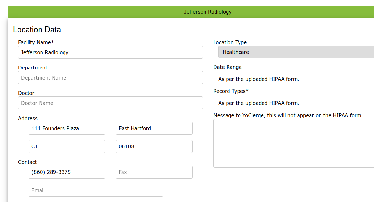Image resolution: width=374 pixels, height=202 pixels.
Task: Click the Fax input field
Action: tap(154, 172)
